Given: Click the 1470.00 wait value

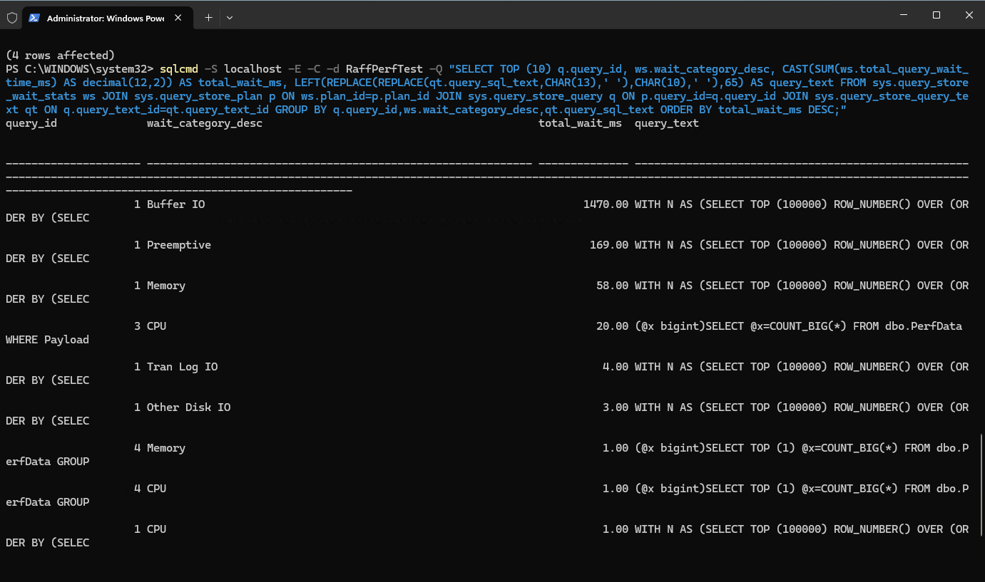Looking at the screenshot, I should click(x=606, y=204).
